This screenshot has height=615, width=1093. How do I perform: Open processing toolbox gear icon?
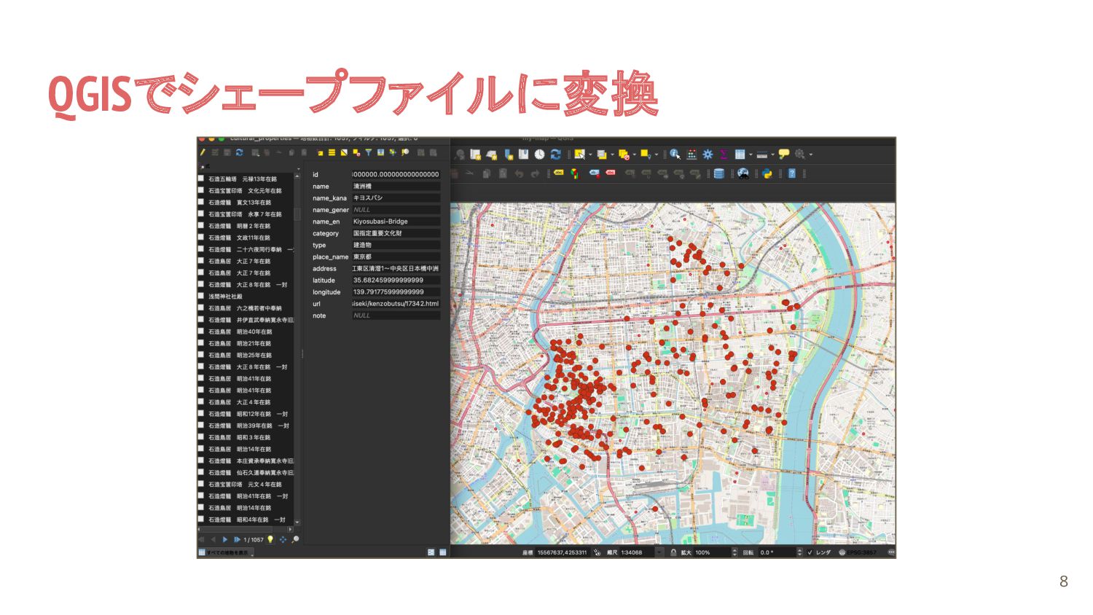[x=708, y=154]
